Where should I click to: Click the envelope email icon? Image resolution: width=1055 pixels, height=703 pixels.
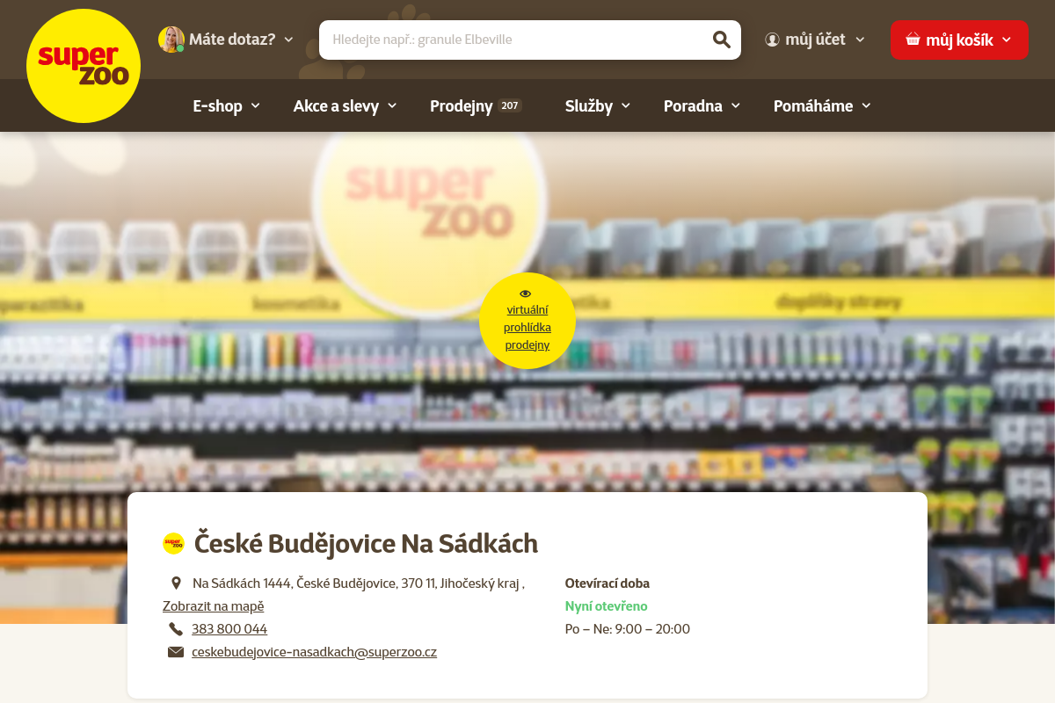tap(176, 652)
